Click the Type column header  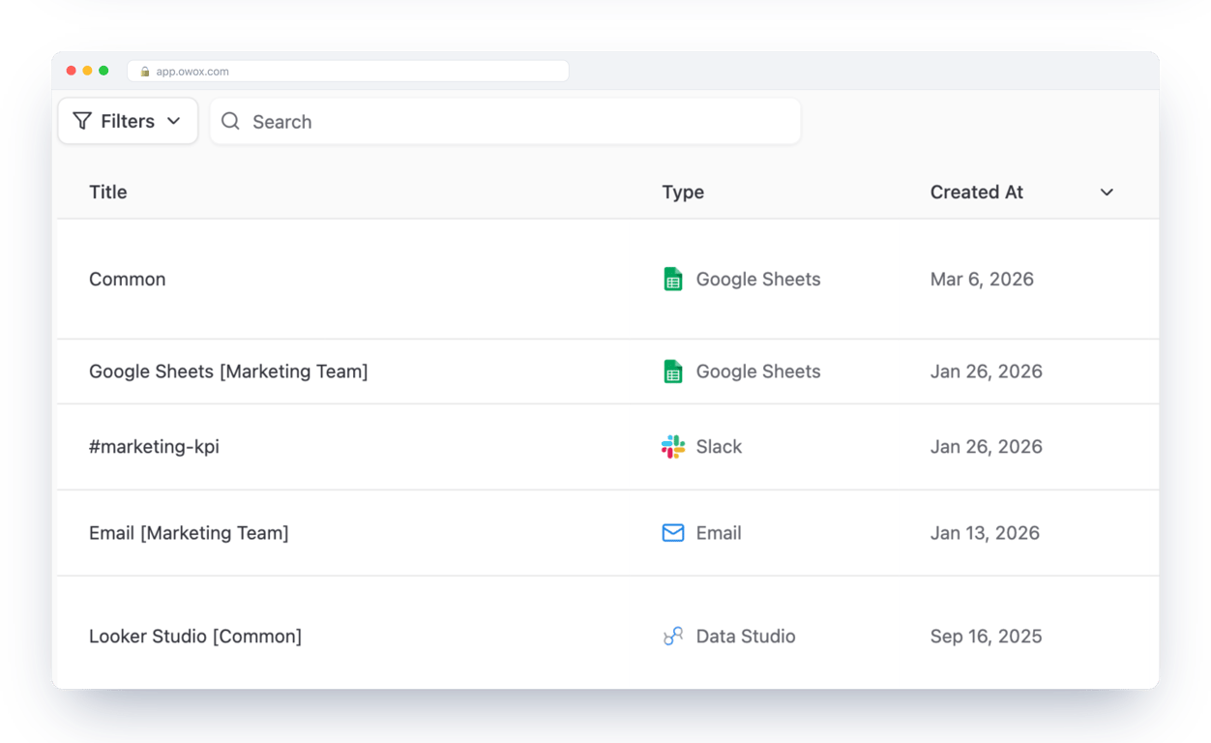pos(683,192)
